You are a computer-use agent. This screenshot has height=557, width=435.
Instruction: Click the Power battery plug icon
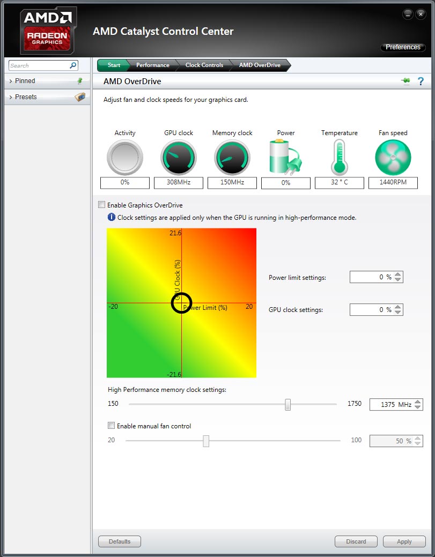pos(285,157)
